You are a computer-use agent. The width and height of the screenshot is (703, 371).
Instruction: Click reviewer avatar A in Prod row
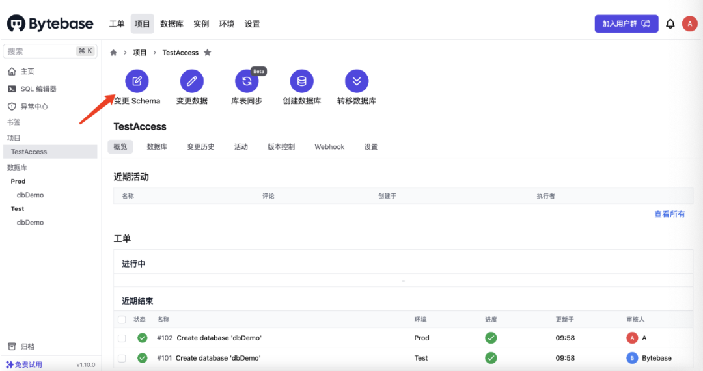pyautogui.click(x=632, y=338)
